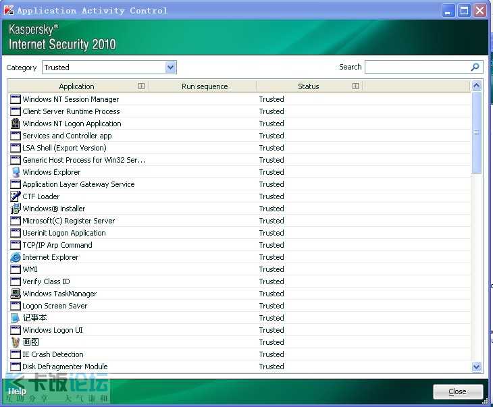The width and height of the screenshot is (493, 407).
Task: Expand the Status column plus button
Action: click(356, 86)
